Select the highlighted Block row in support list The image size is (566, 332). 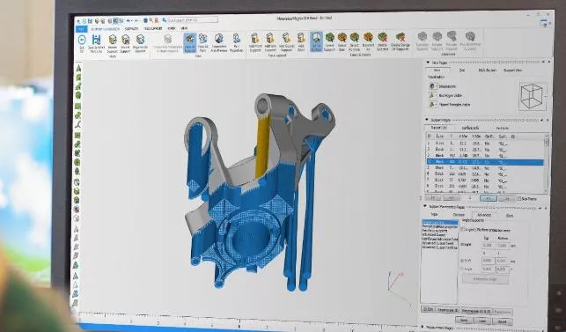point(485,162)
